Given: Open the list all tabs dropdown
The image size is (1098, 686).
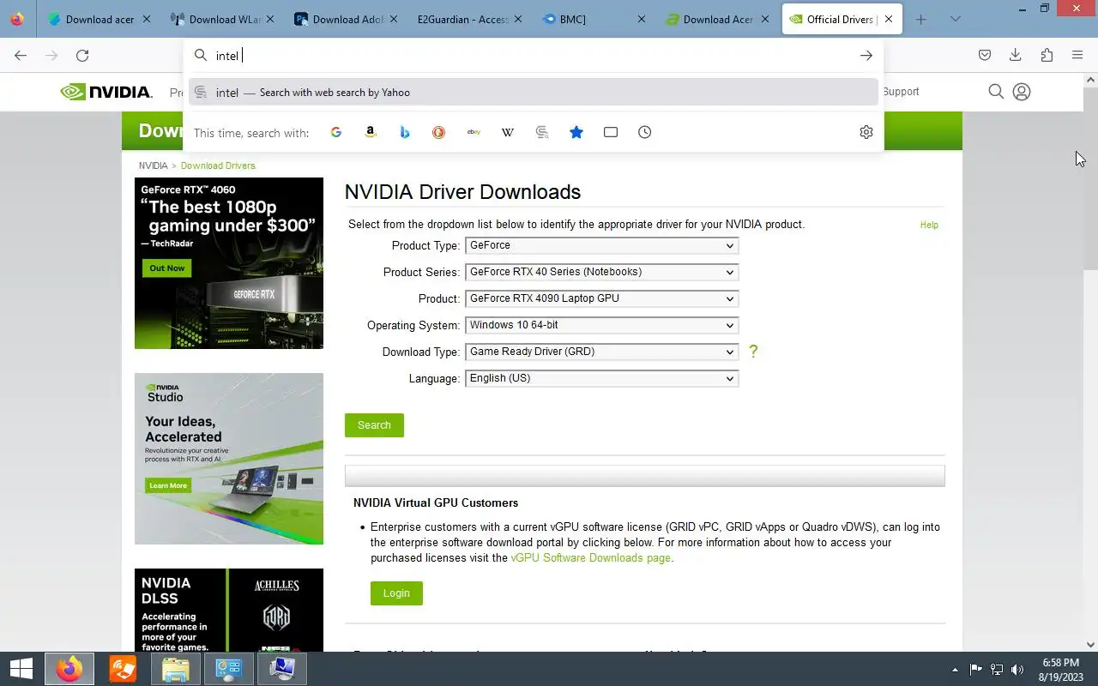Looking at the screenshot, I should [x=956, y=19].
